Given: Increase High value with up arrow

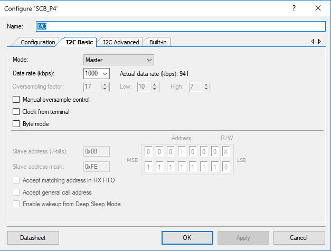Looking at the screenshot, I should [x=206, y=85].
